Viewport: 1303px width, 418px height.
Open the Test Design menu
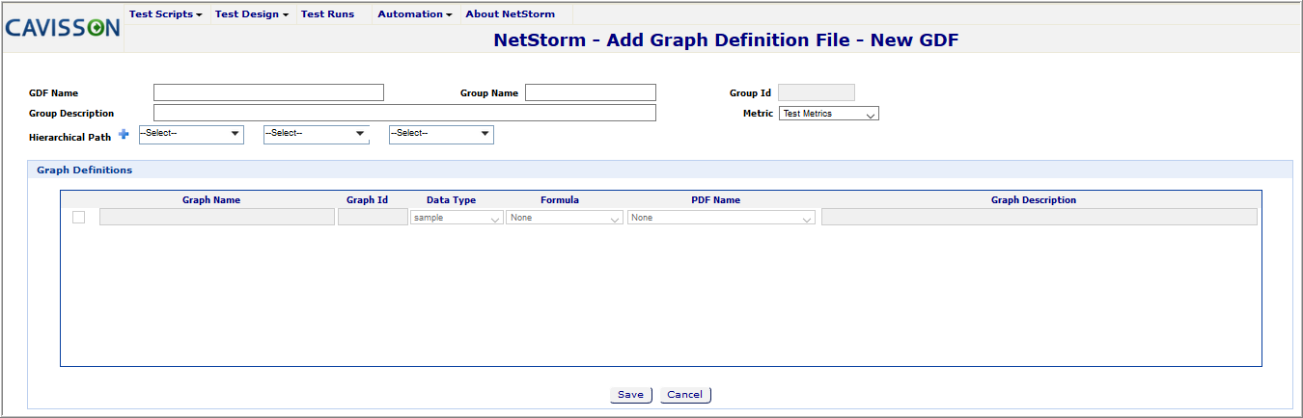251,14
